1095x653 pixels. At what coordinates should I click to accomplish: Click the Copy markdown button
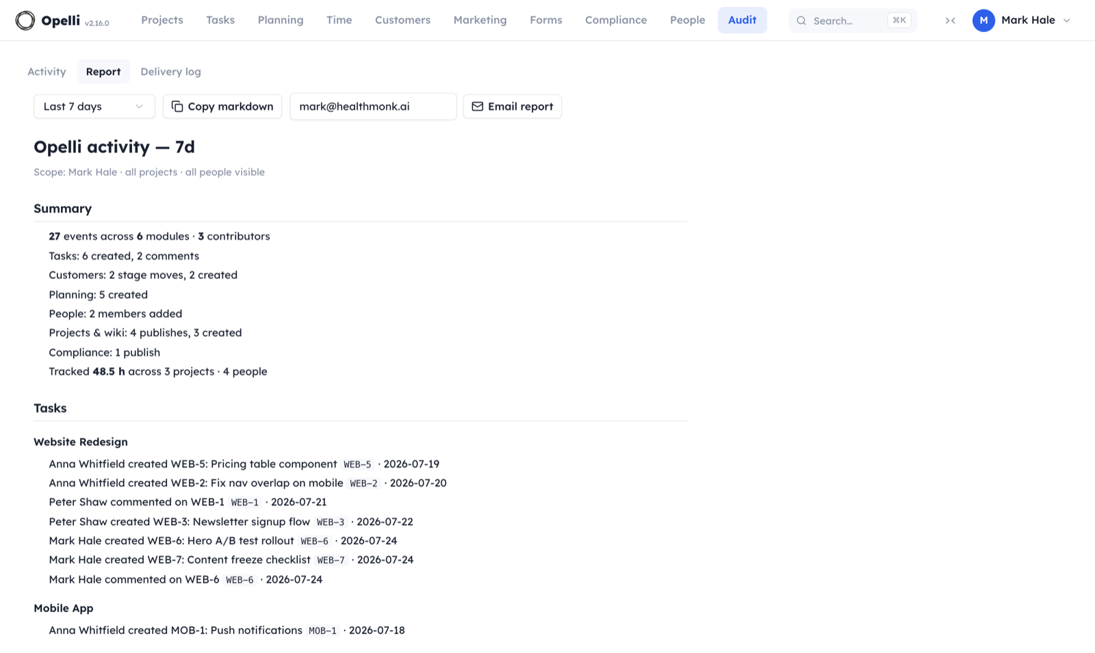[222, 107]
